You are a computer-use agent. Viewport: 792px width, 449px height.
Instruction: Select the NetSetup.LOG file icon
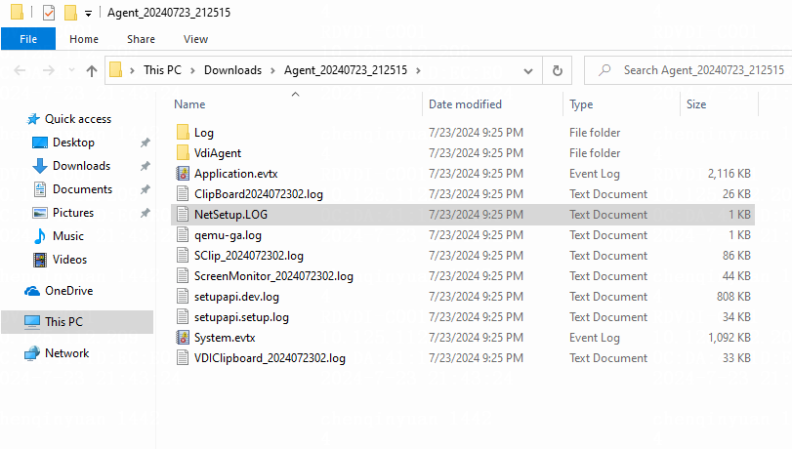183,214
